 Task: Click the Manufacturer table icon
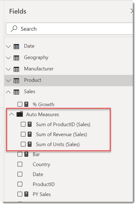point(16,69)
